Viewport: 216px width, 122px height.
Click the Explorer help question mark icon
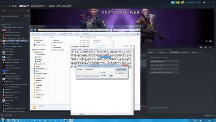click(x=138, y=34)
